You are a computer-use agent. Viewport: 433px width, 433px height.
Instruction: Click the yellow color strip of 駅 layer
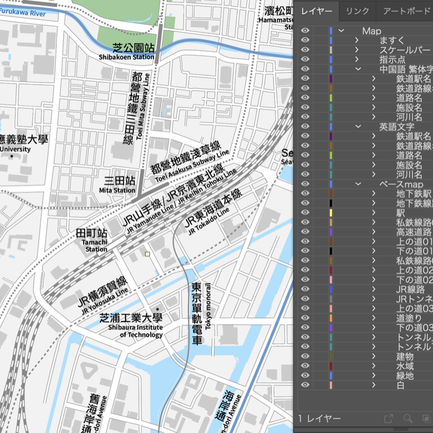(331, 212)
